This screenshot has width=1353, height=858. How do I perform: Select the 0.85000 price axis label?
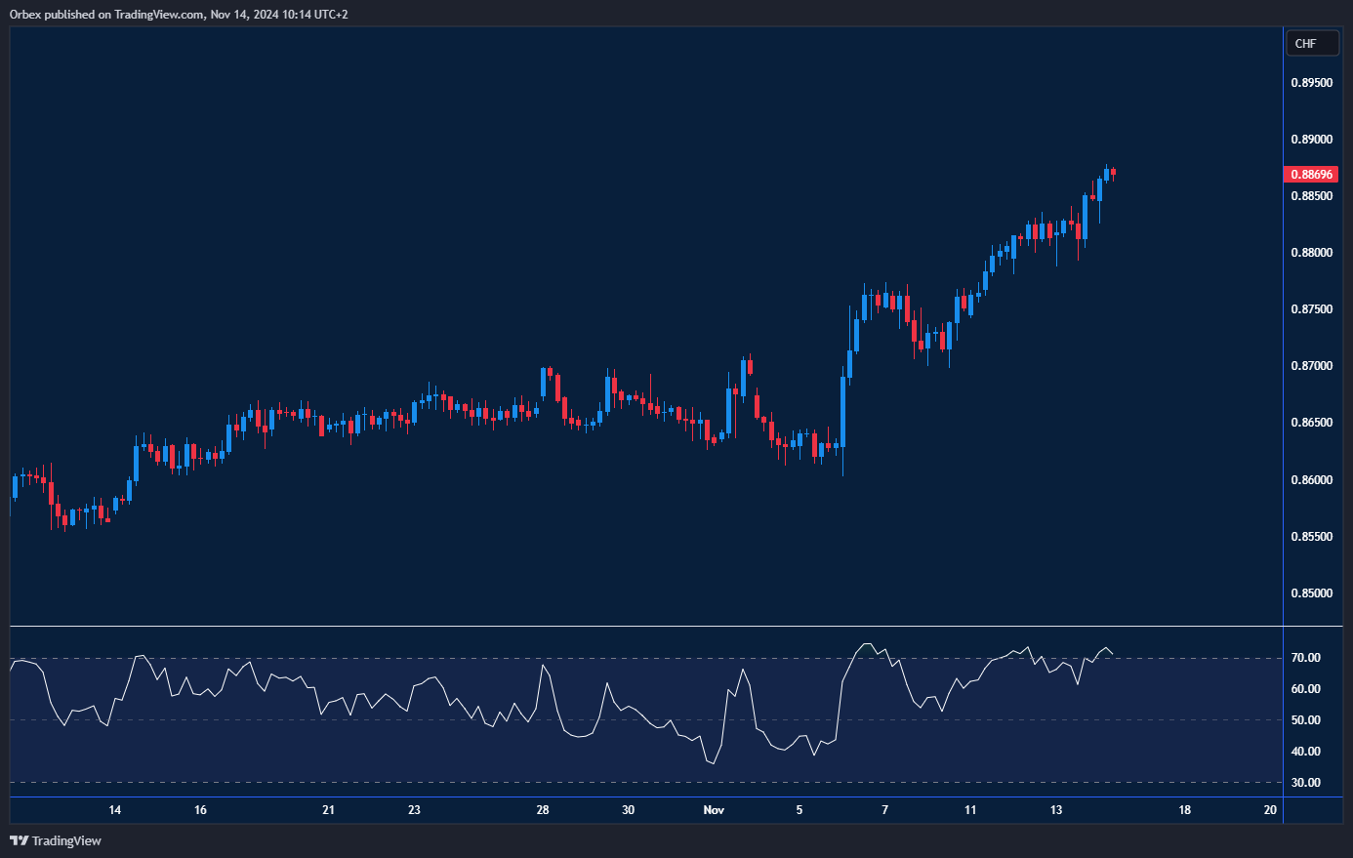1311,593
